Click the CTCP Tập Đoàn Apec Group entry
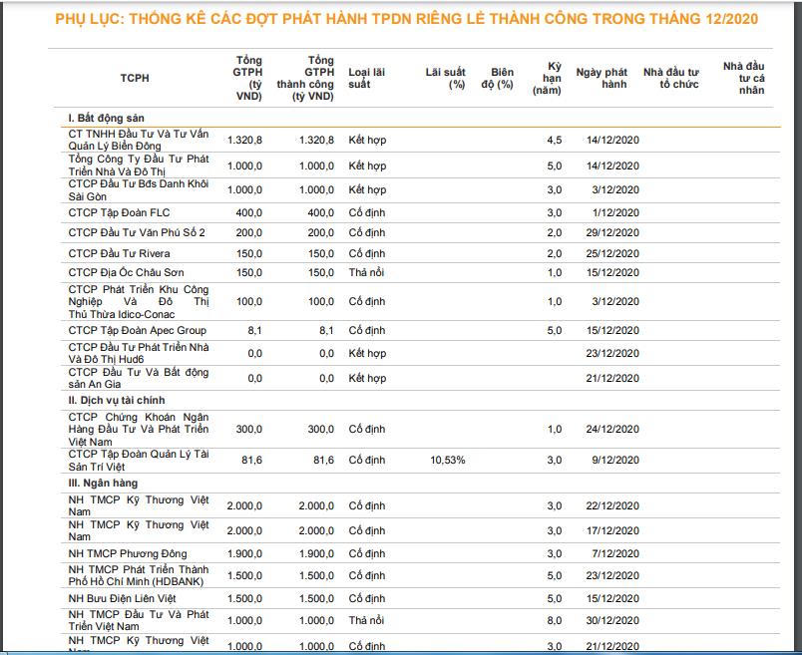The image size is (802, 655). click(138, 330)
